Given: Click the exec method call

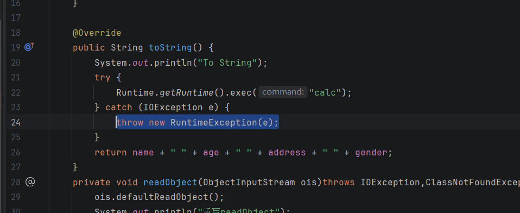Looking at the screenshot, I should 241,92.
